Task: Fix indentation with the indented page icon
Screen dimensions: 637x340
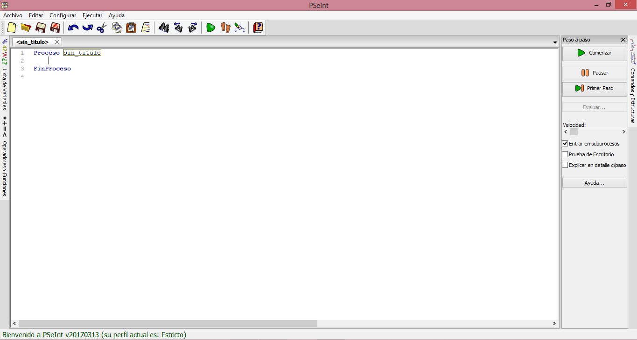Action: pos(146,28)
